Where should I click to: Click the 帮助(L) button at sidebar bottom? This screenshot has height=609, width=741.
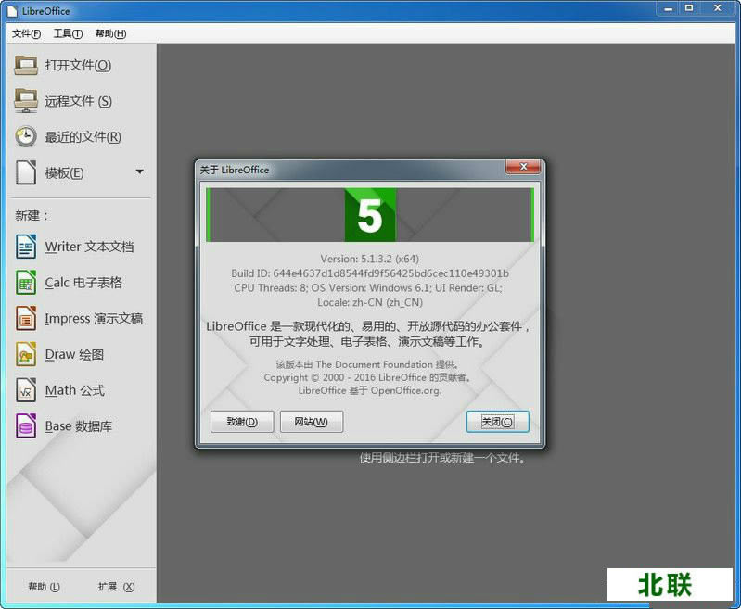[x=44, y=587]
